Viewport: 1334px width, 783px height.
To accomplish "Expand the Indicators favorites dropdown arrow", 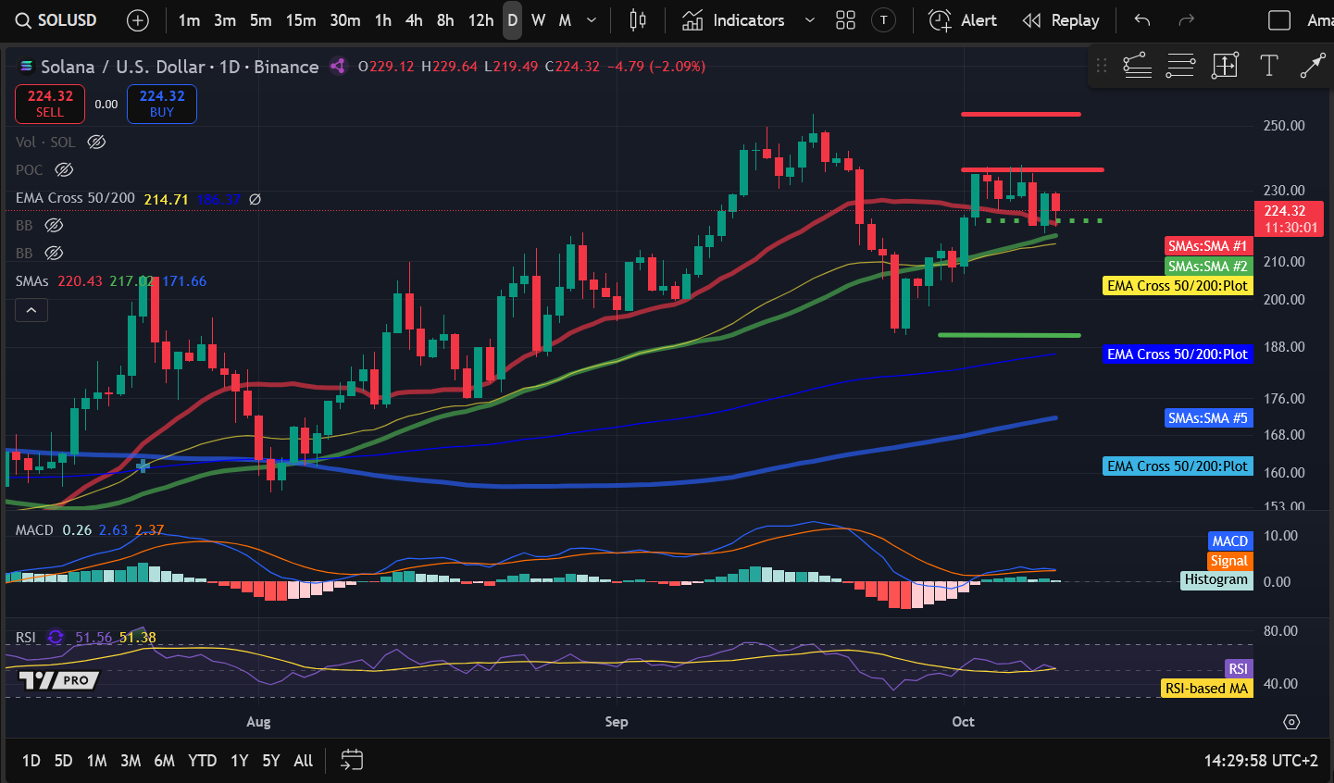I will pos(810,20).
